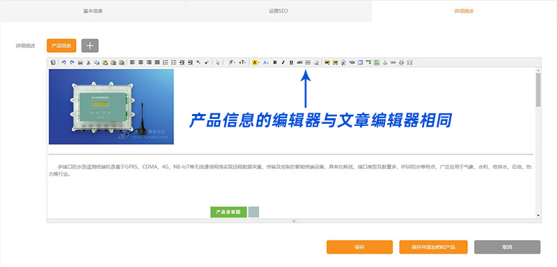Click into the product description paragraph text
The width and height of the screenshot is (557, 267).
tap(290, 170)
